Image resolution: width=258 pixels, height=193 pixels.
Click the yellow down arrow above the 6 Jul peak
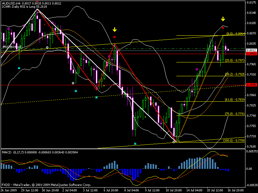[114, 30]
